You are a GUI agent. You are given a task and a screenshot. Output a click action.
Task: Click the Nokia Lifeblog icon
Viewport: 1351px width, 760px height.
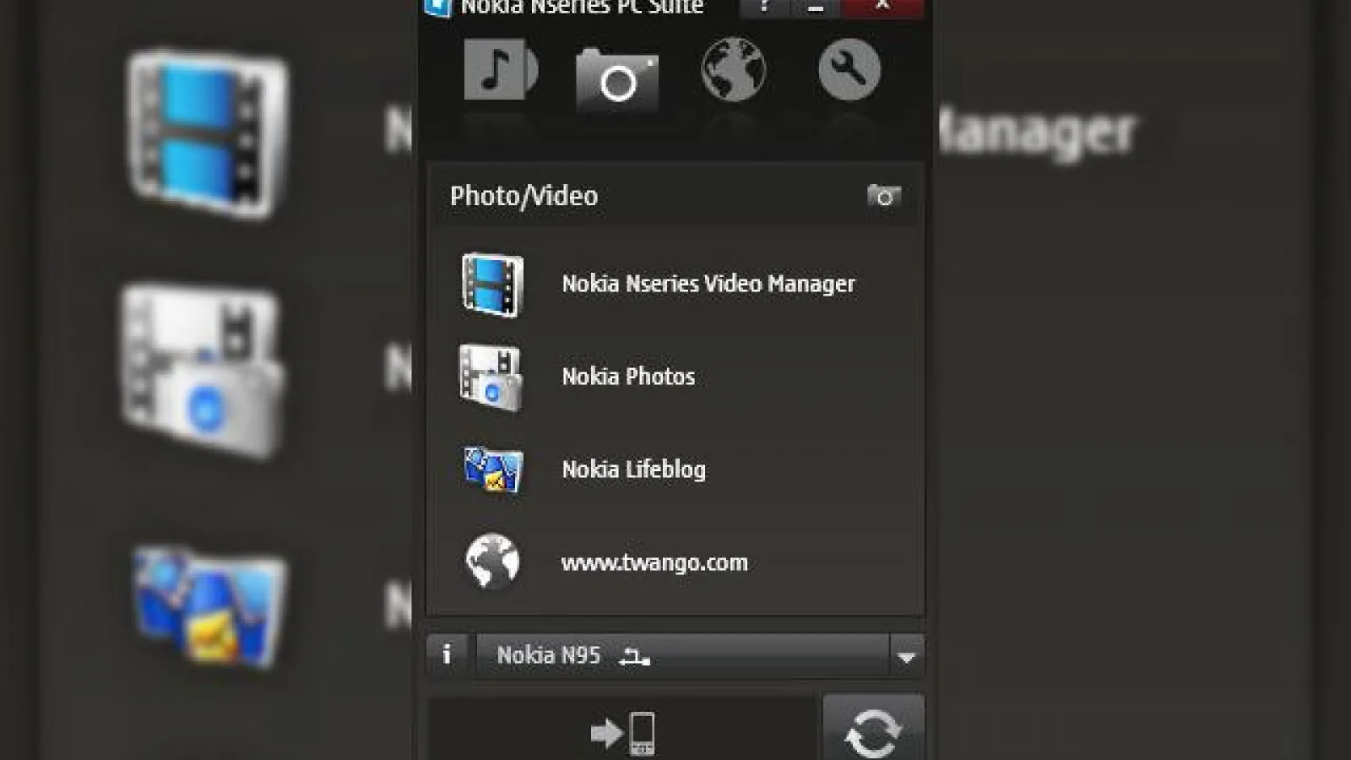point(493,470)
